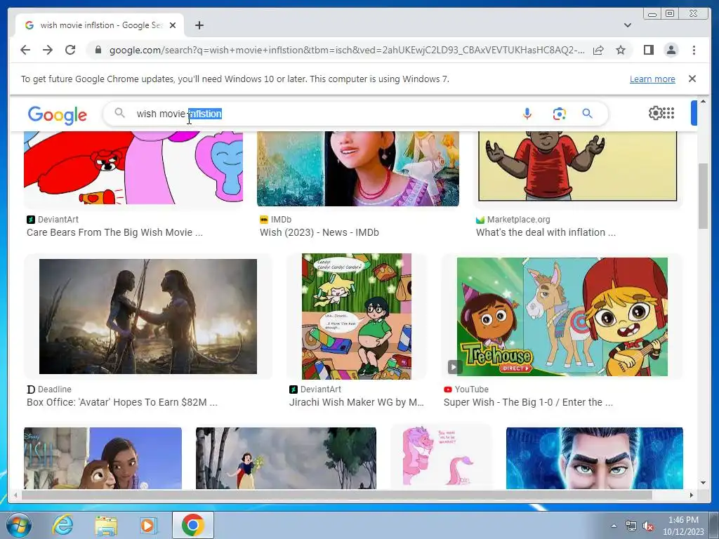Open the Google apps grid
Viewport: 719px width, 539px height.
point(668,113)
